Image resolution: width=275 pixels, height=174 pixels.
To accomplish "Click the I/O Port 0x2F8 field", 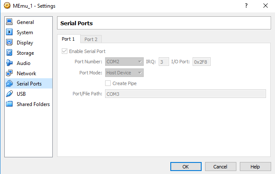I will pos(201,62).
